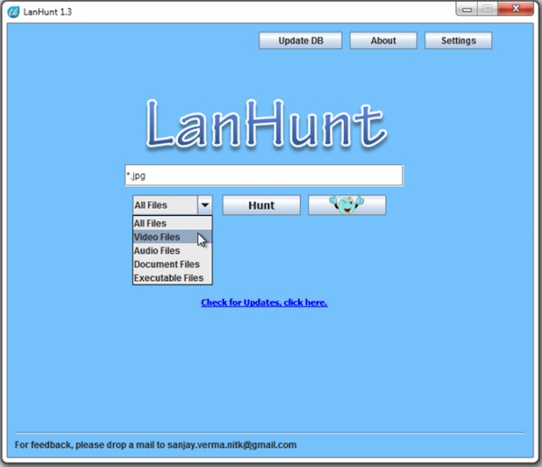The height and width of the screenshot is (467, 542).
Task: Click the Update DB button
Action: click(x=301, y=41)
